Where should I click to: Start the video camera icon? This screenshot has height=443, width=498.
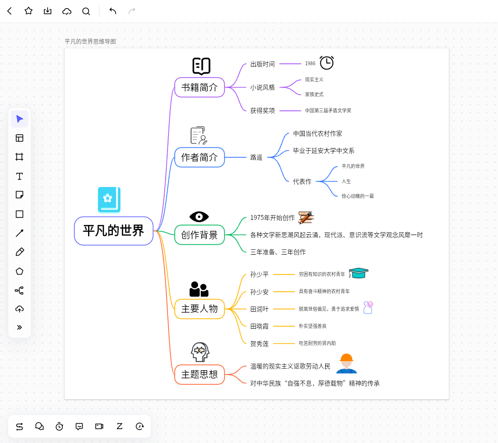pyautogui.click(x=100, y=426)
